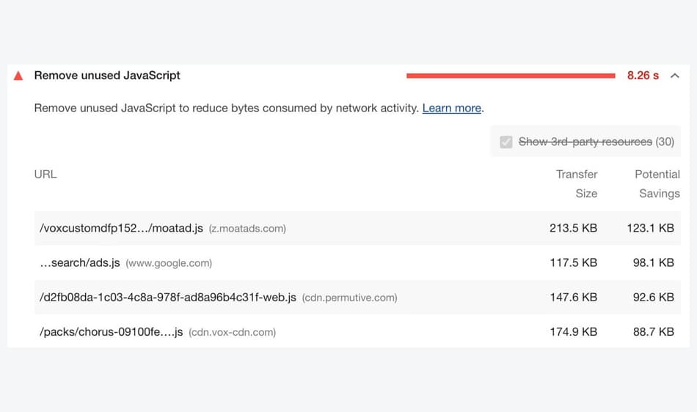The width and height of the screenshot is (697, 412).
Task: Open the /voxcustomdfp152…/moatad.js URL
Action: coord(121,228)
